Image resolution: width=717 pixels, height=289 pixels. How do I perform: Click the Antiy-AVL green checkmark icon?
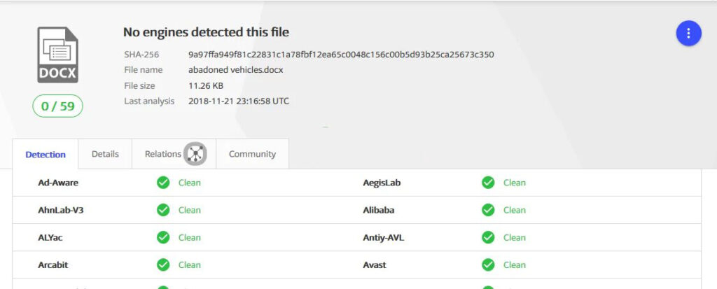pos(488,237)
